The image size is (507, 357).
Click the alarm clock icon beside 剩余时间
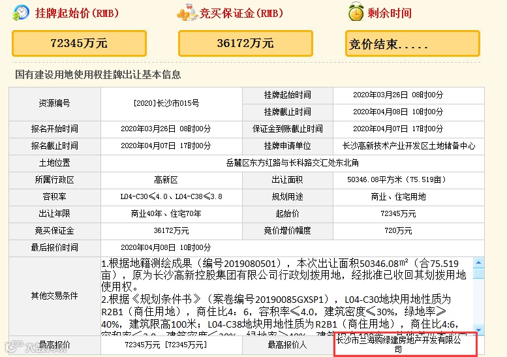[356, 12]
